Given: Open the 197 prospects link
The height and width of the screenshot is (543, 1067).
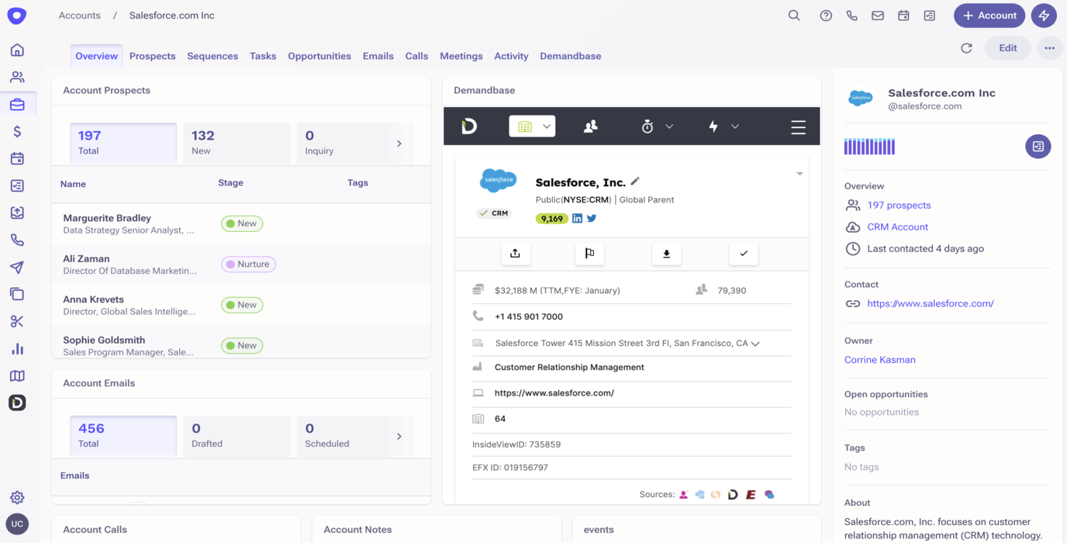Looking at the screenshot, I should (899, 206).
